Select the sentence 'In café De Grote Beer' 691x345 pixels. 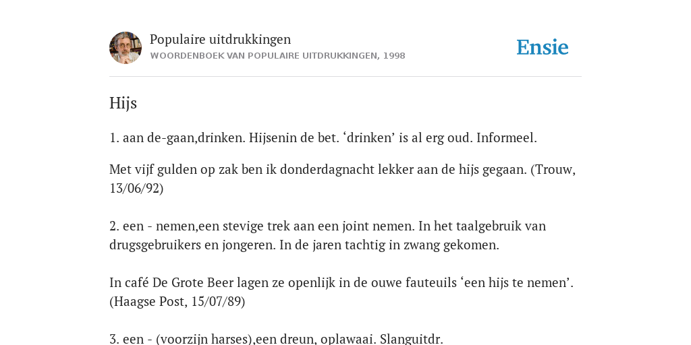tap(341, 282)
